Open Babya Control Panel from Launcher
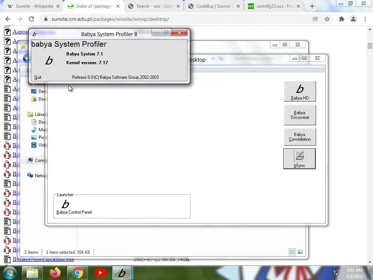 [x=74, y=207]
